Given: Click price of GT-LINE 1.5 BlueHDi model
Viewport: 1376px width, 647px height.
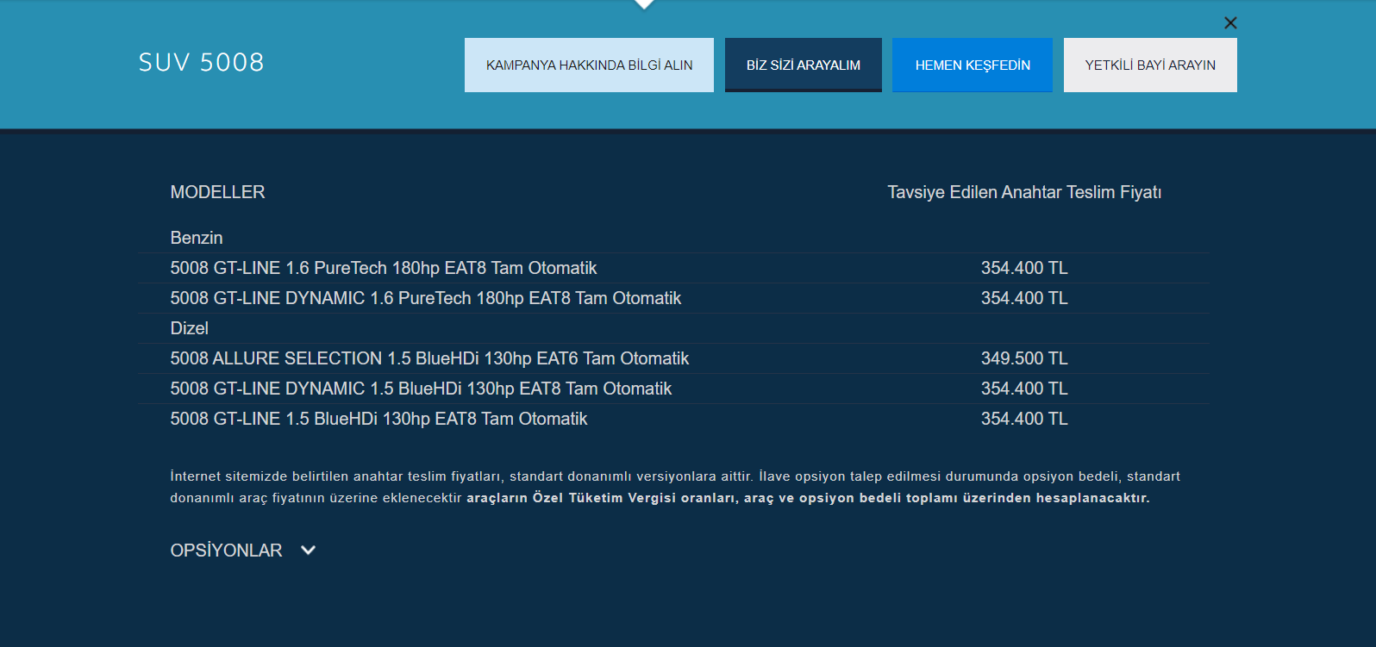Looking at the screenshot, I should tap(1024, 419).
